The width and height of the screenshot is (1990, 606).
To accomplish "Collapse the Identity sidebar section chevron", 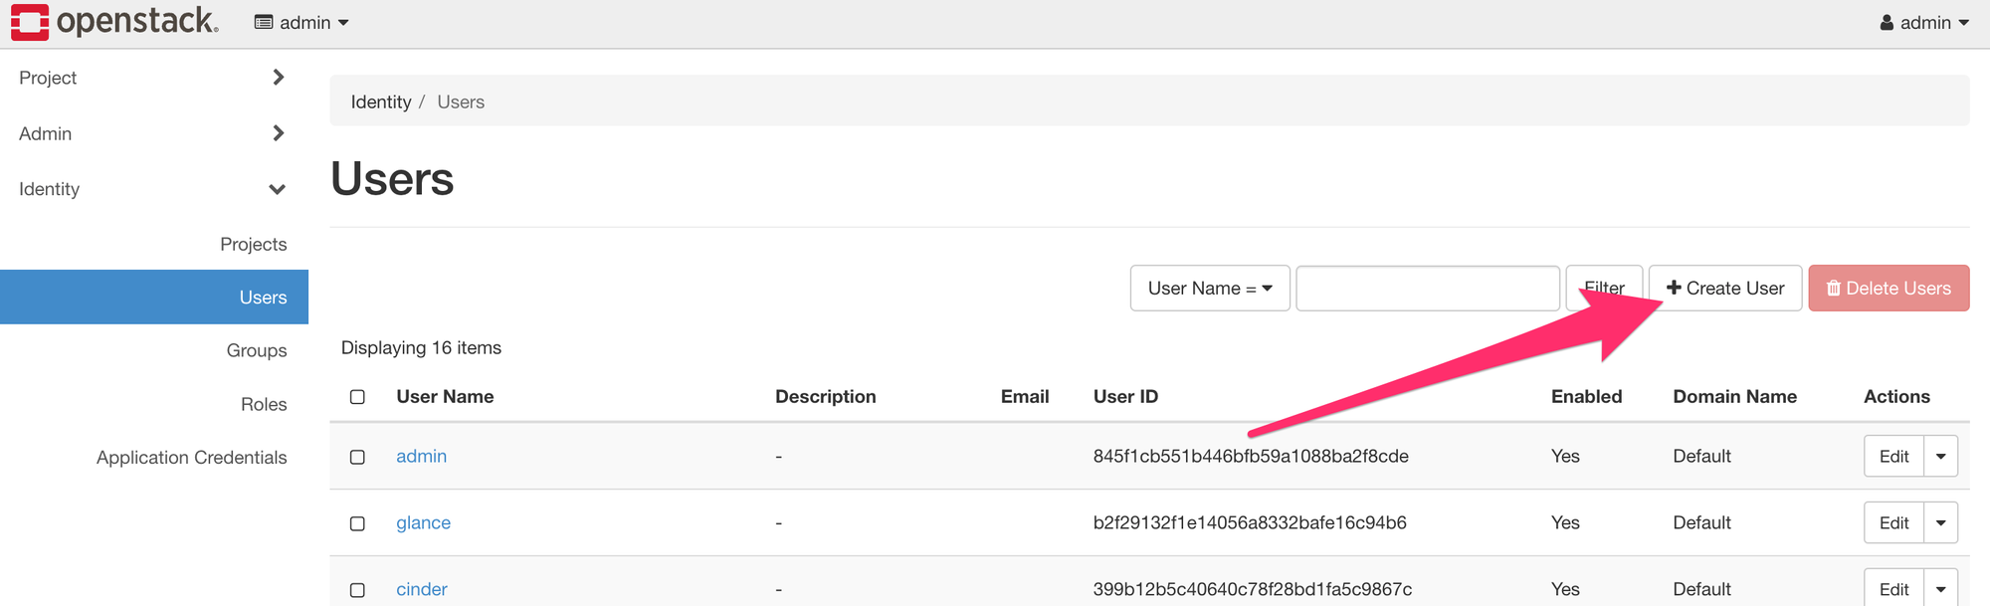I will (x=278, y=189).
